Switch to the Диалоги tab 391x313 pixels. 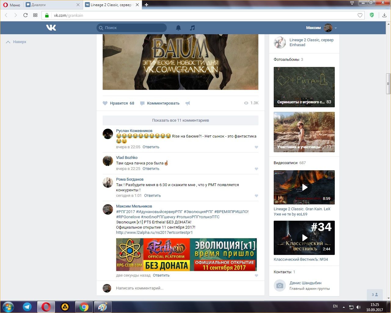click(x=53, y=5)
